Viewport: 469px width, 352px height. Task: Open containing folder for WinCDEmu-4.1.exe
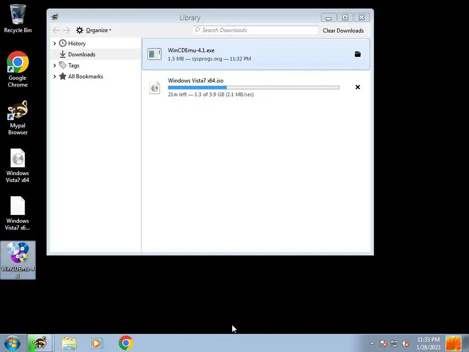click(357, 54)
